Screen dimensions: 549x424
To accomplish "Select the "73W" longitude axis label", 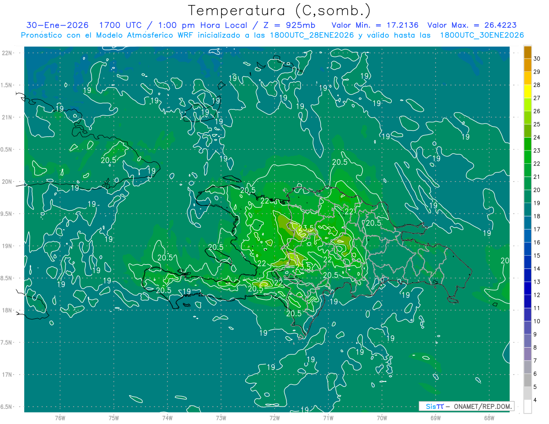I will 221,418.
